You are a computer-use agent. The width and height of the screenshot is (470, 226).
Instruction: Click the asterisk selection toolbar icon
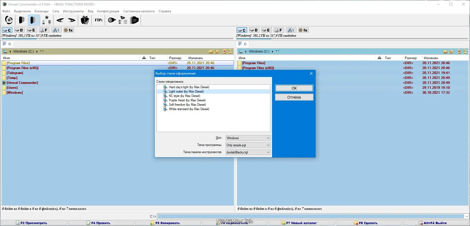coord(47,20)
